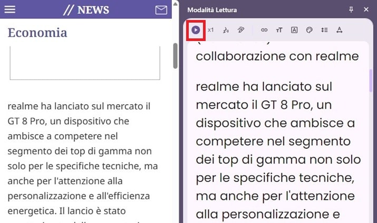Open the letter spacing option
Image resolution: width=377 pixels, height=223 pixels.
click(x=339, y=30)
